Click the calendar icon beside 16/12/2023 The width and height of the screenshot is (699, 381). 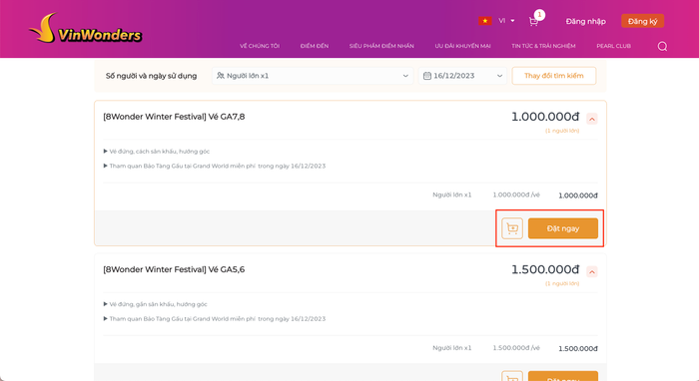coord(427,76)
